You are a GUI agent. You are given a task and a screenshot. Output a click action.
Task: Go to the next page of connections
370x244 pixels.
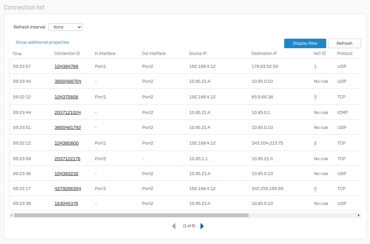[202, 226]
